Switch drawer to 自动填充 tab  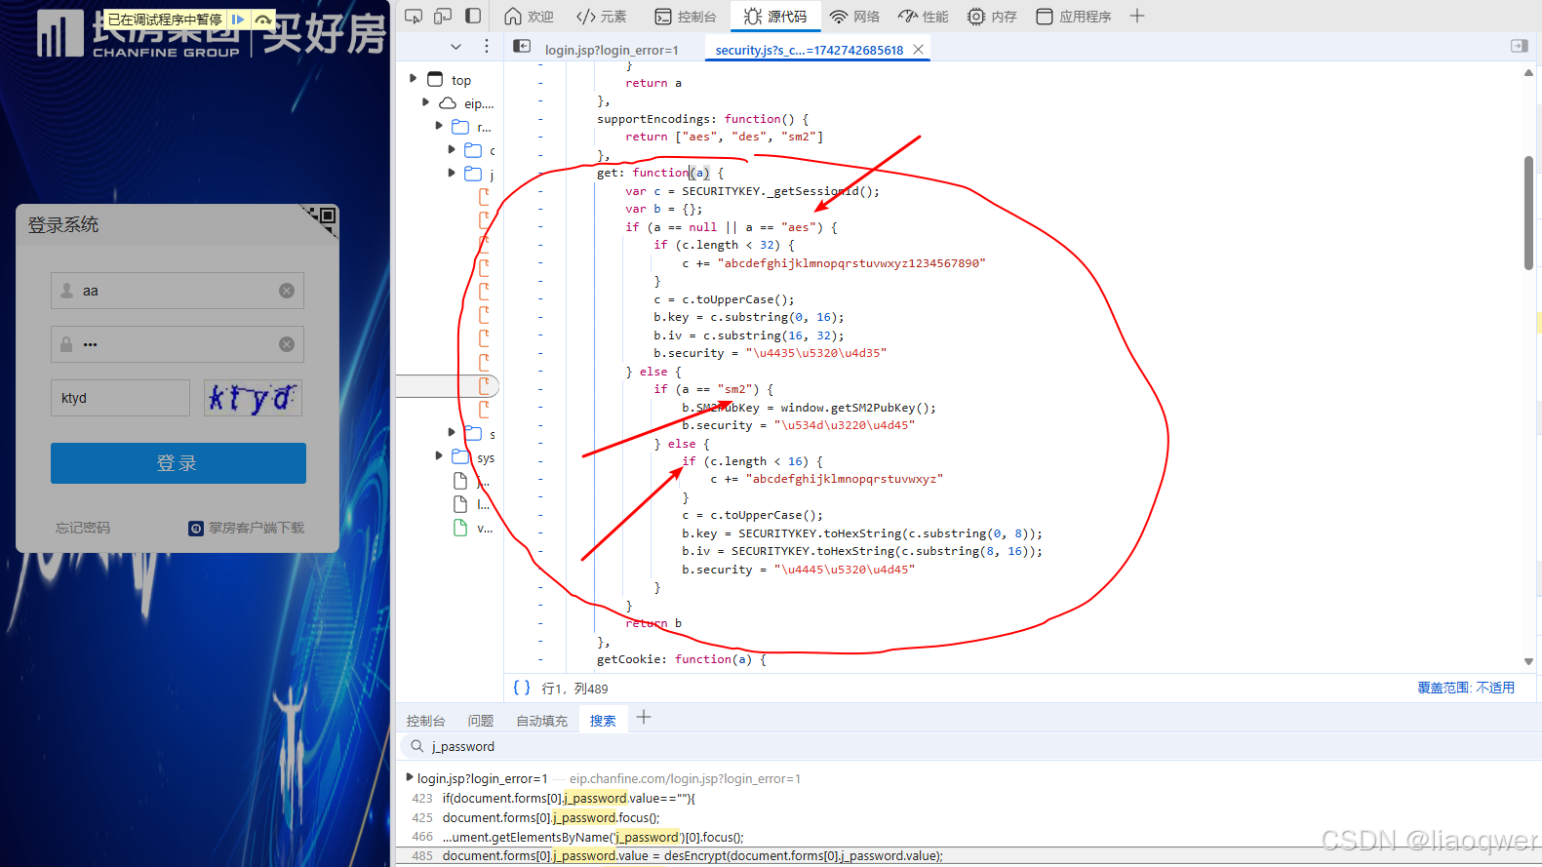point(541,721)
